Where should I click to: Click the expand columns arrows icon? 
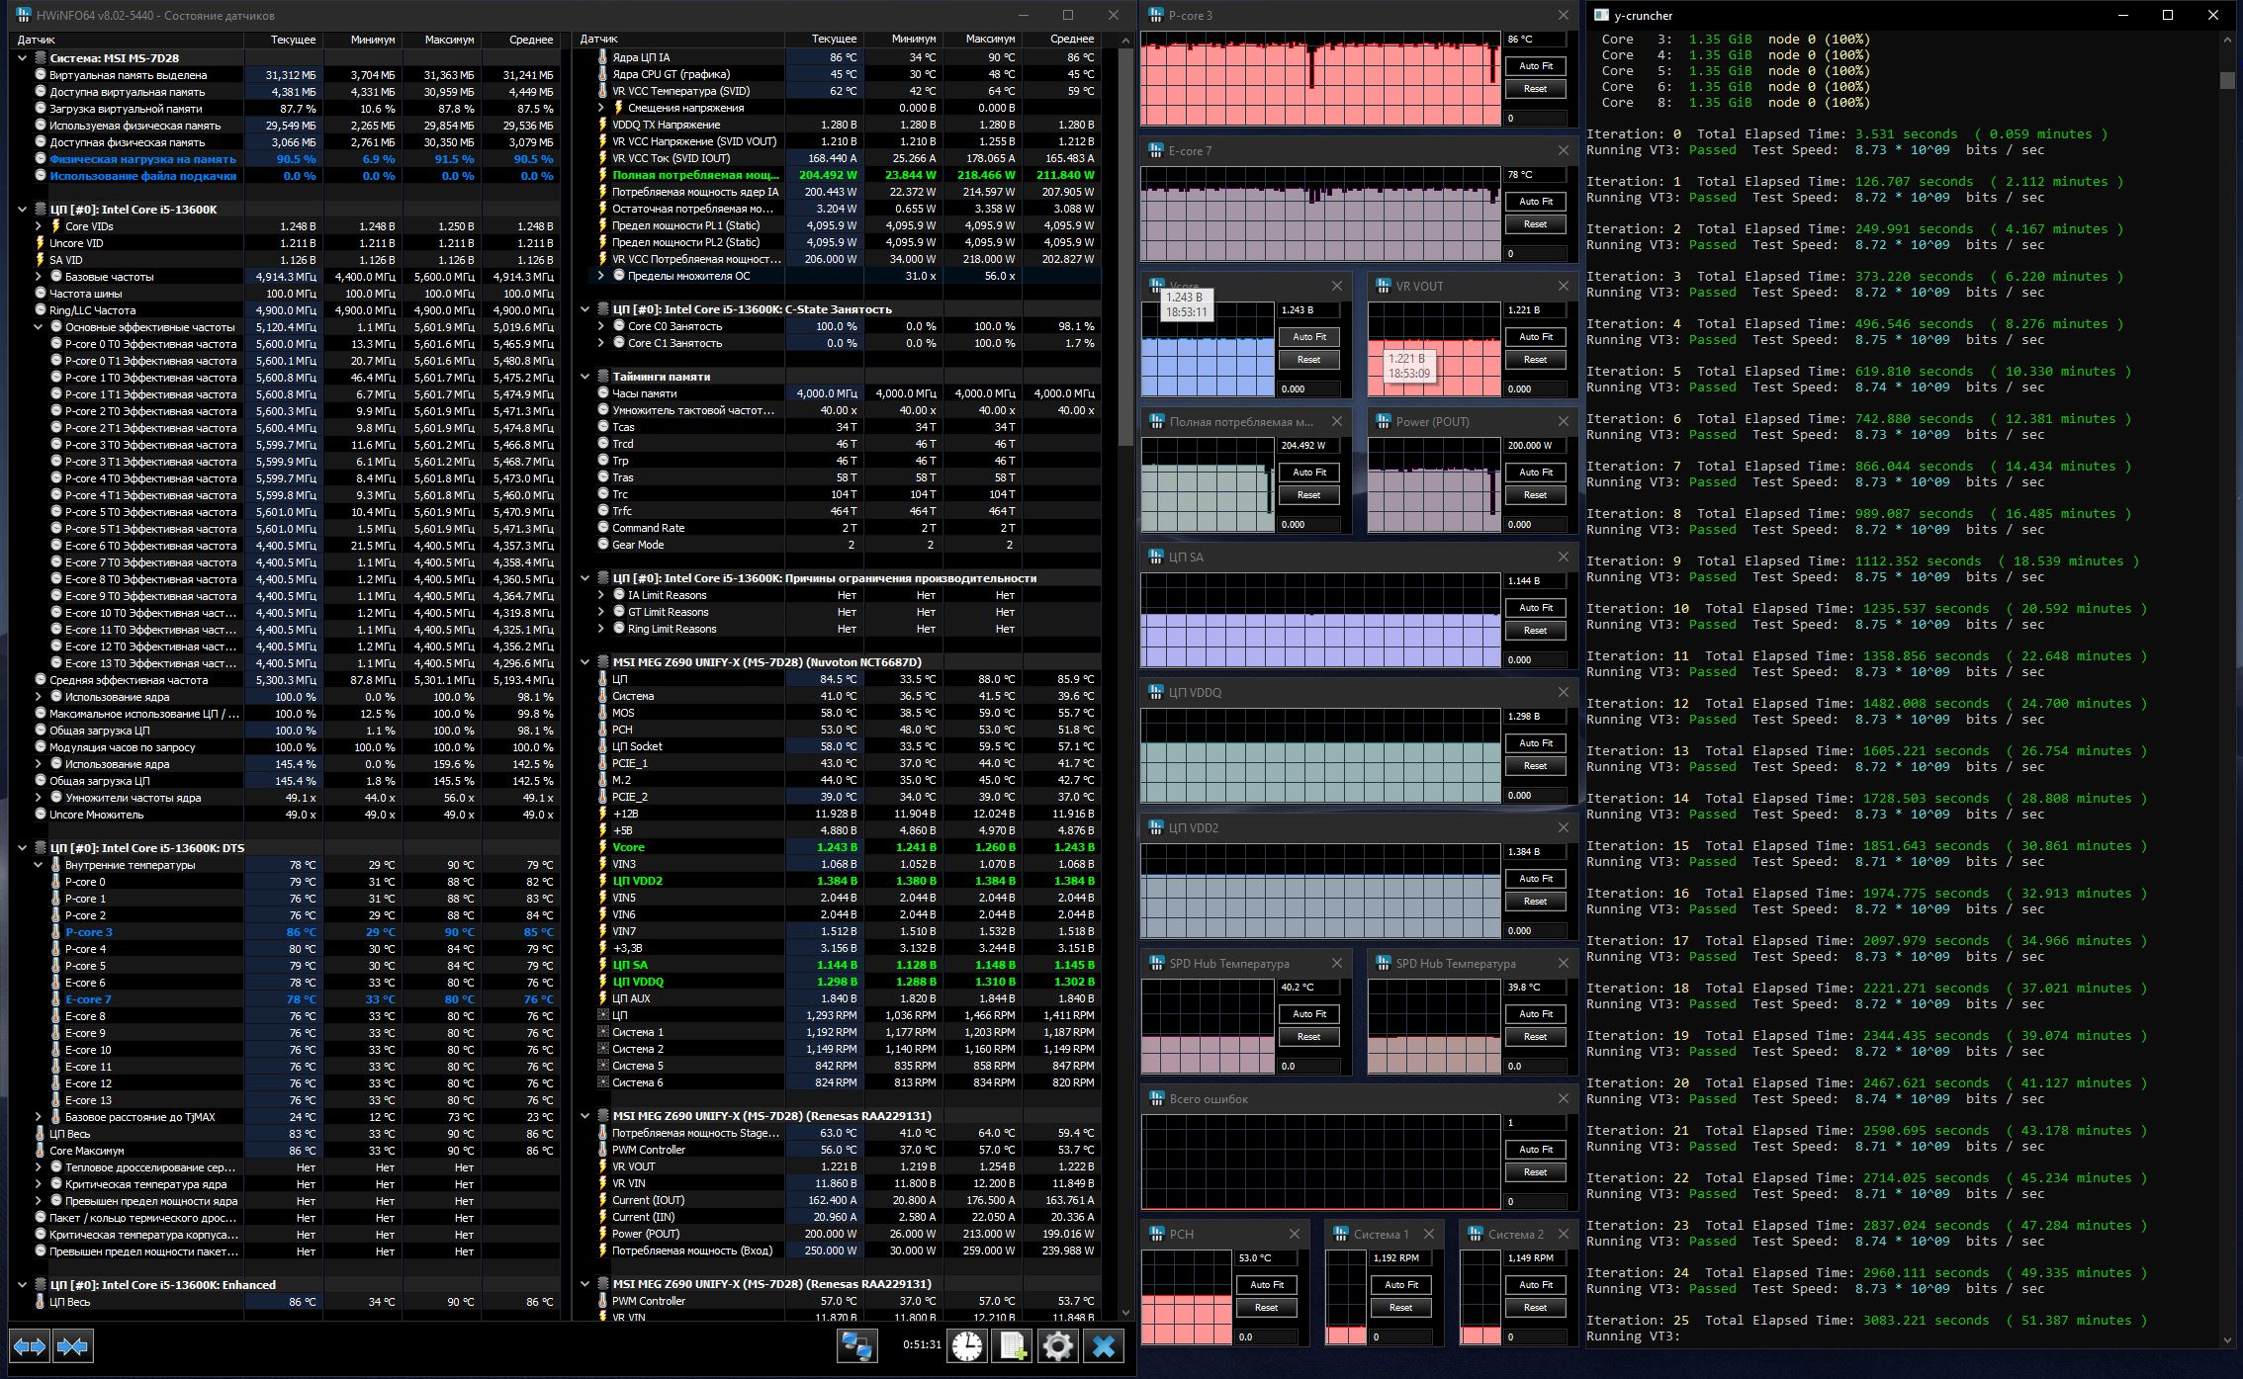(29, 1346)
